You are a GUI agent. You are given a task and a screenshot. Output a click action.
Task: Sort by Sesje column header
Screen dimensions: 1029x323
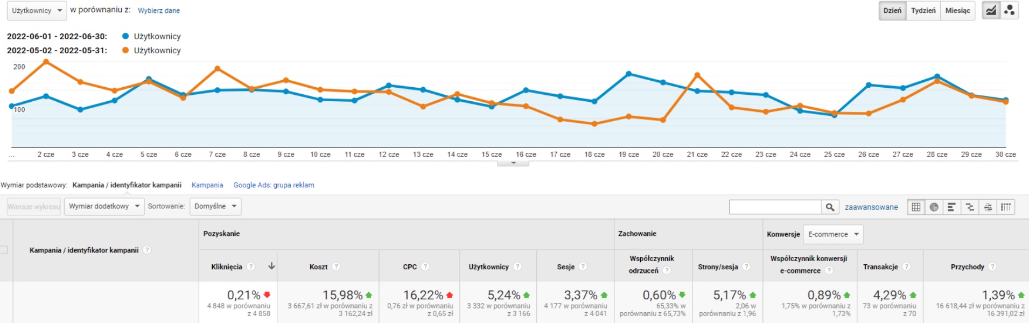[x=566, y=266]
